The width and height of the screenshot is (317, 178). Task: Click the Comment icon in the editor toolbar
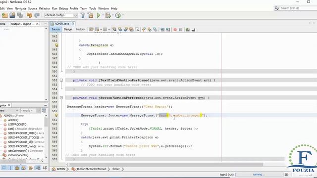[188, 30]
